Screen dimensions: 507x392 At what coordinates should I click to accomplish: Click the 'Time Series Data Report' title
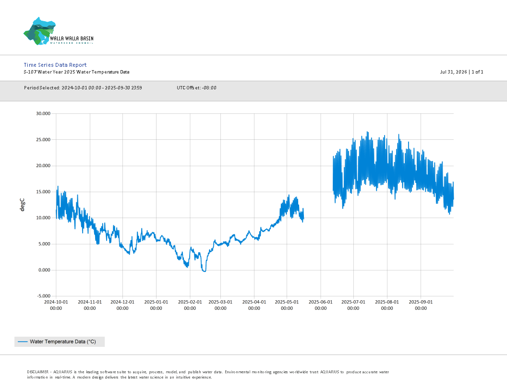pyautogui.click(x=55, y=65)
